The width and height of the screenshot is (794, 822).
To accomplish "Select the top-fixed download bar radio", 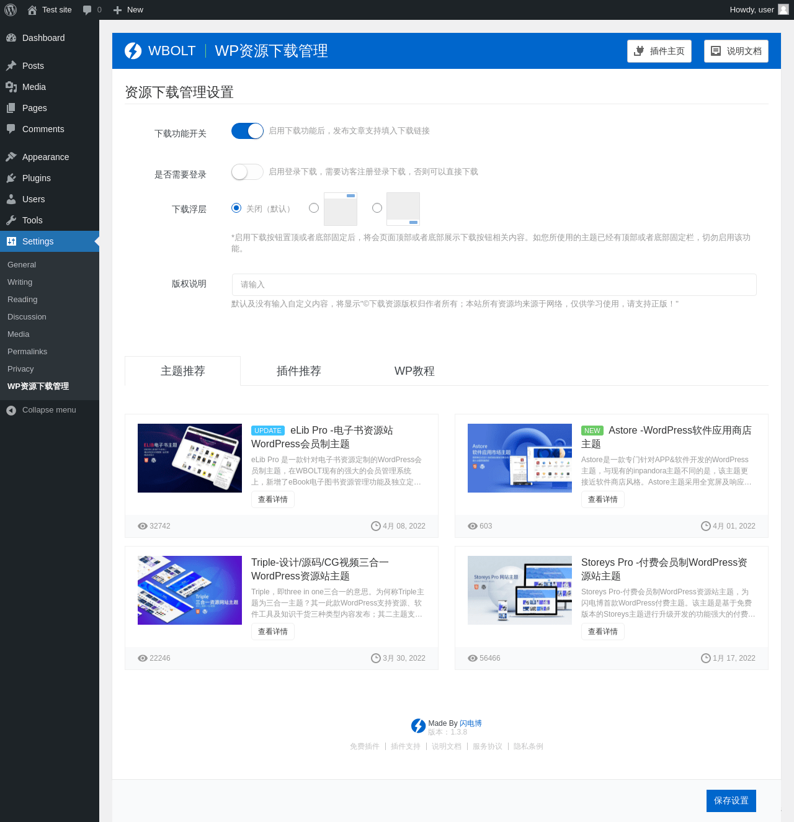I will [x=314, y=208].
